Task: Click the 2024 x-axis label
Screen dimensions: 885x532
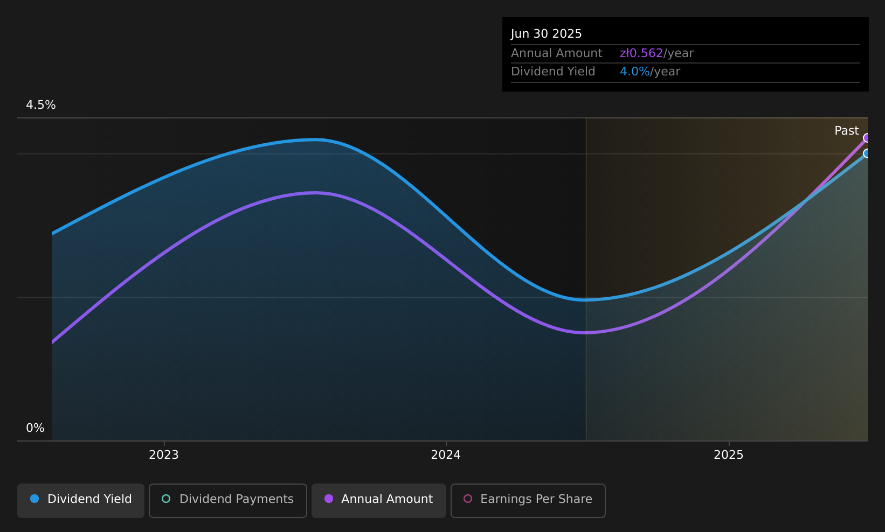Action: click(x=446, y=455)
